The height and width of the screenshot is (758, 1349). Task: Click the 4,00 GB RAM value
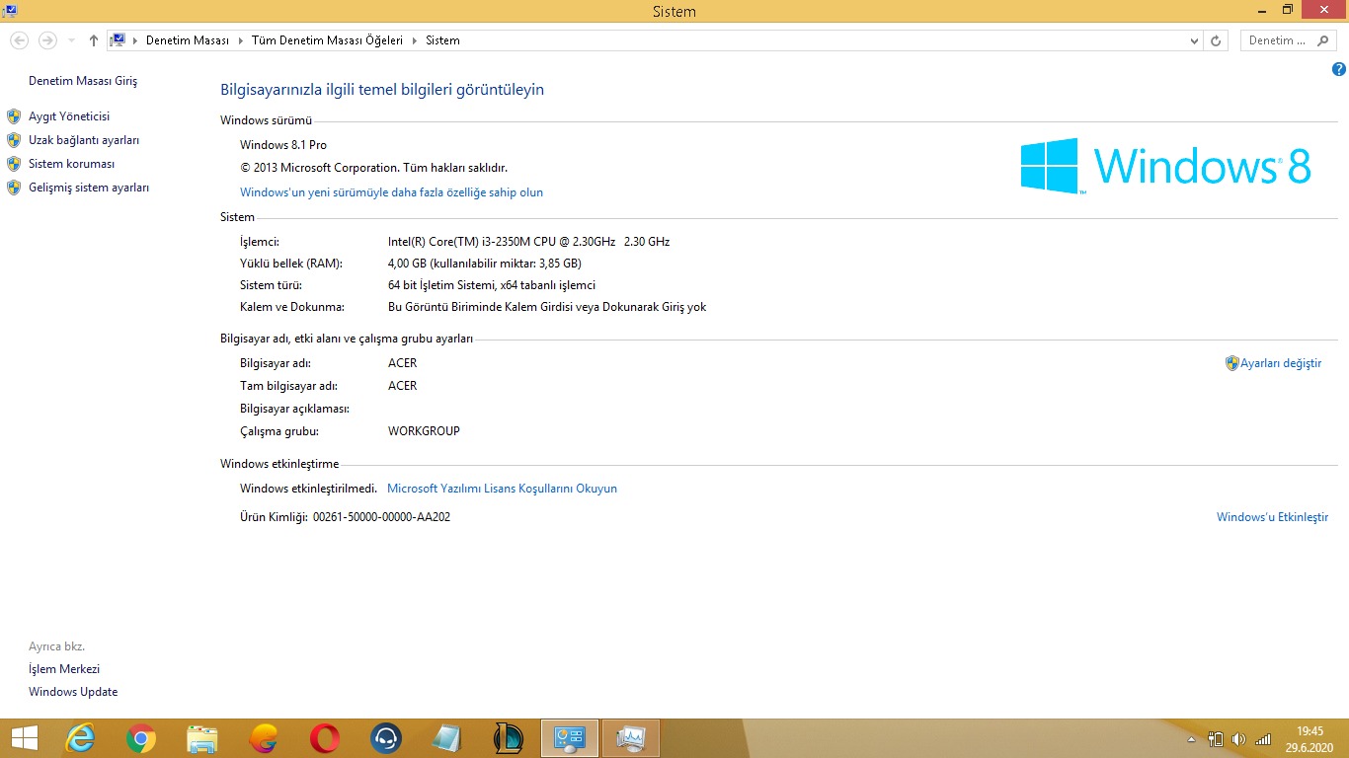coord(485,264)
